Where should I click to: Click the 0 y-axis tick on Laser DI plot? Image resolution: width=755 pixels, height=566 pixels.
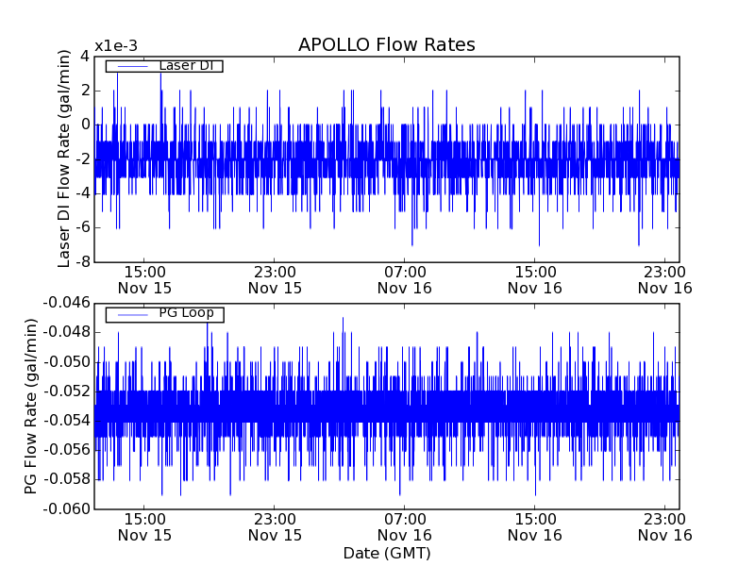pyautogui.click(x=85, y=125)
